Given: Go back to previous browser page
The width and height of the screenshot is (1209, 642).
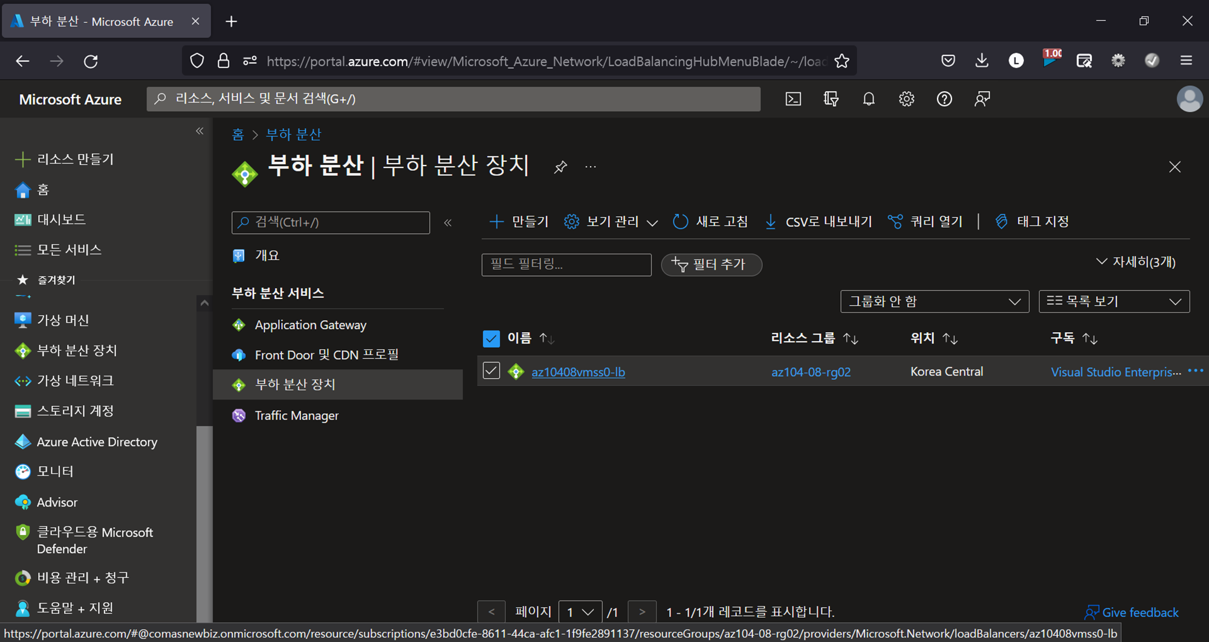Looking at the screenshot, I should 22,61.
